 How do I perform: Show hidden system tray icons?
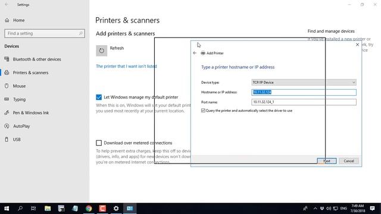tap(315, 209)
